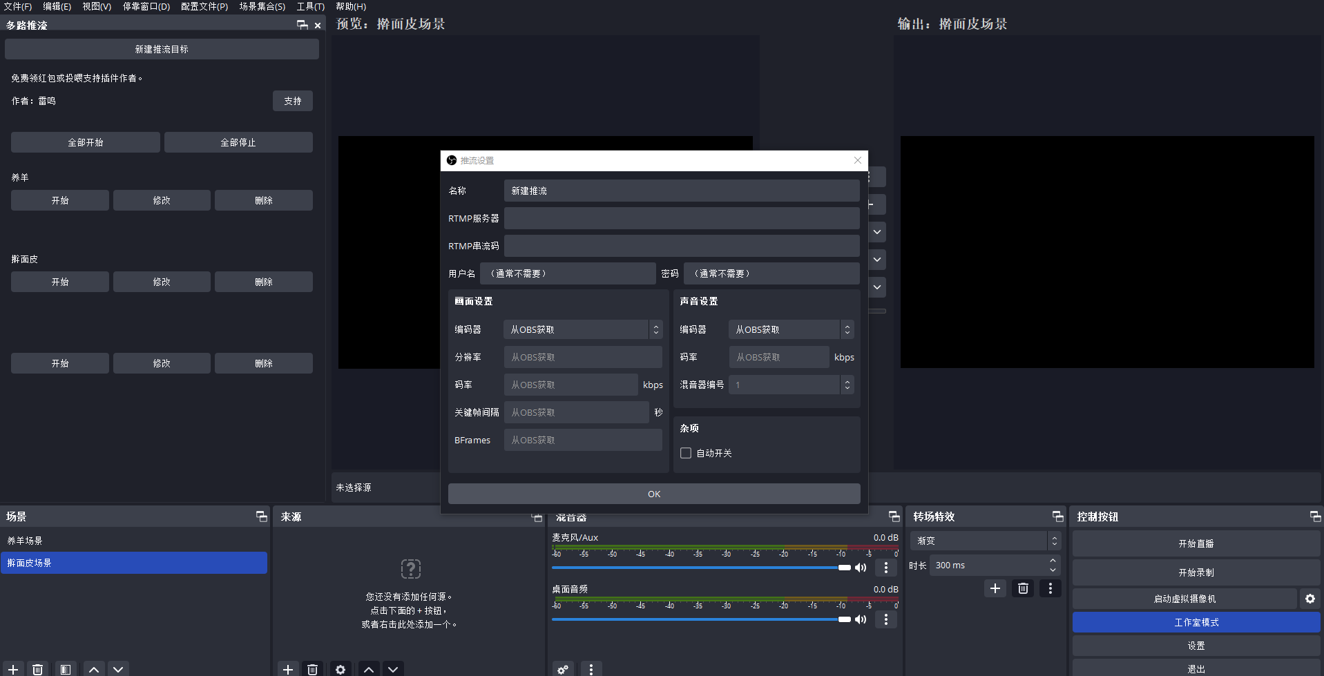
Task: Open scene filters icon in the 场景 panel
Action: pos(66,669)
